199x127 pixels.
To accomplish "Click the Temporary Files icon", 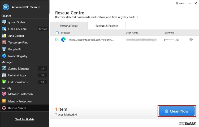I will click(x=4, y=42).
